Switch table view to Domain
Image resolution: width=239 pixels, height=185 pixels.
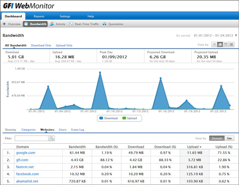217,138
